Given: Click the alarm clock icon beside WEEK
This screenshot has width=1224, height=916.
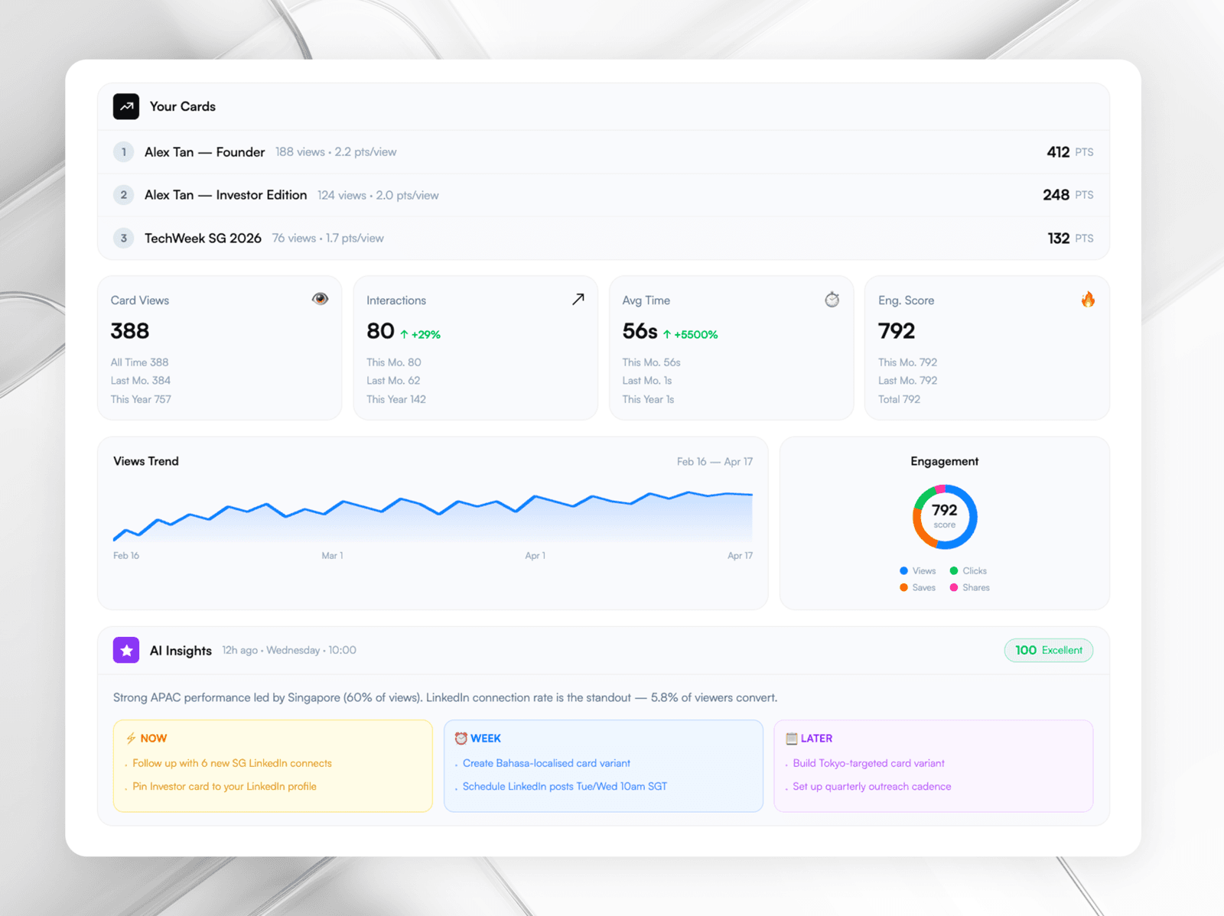Looking at the screenshot, I should point(461,738).
